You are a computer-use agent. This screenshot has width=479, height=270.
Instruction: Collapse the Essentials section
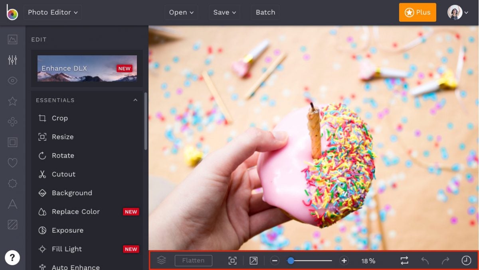(x=135, y=100)
